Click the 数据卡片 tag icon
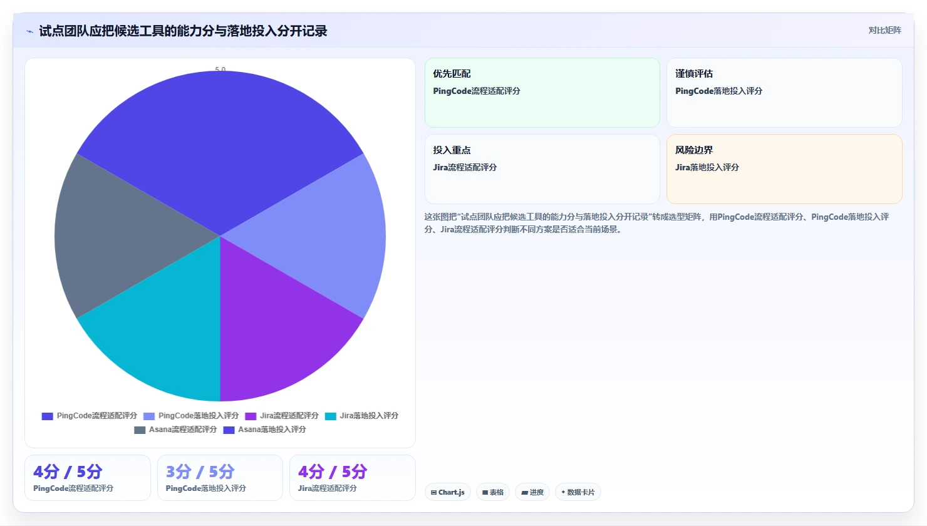The height and width of the screenshot is (526, 927). tap(563, 492)
